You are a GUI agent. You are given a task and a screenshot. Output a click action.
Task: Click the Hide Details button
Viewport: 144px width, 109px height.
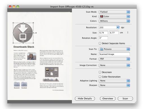coord(85,99)
